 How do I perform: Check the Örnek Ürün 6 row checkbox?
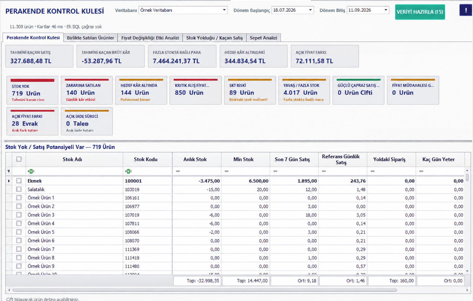point(19,241)
